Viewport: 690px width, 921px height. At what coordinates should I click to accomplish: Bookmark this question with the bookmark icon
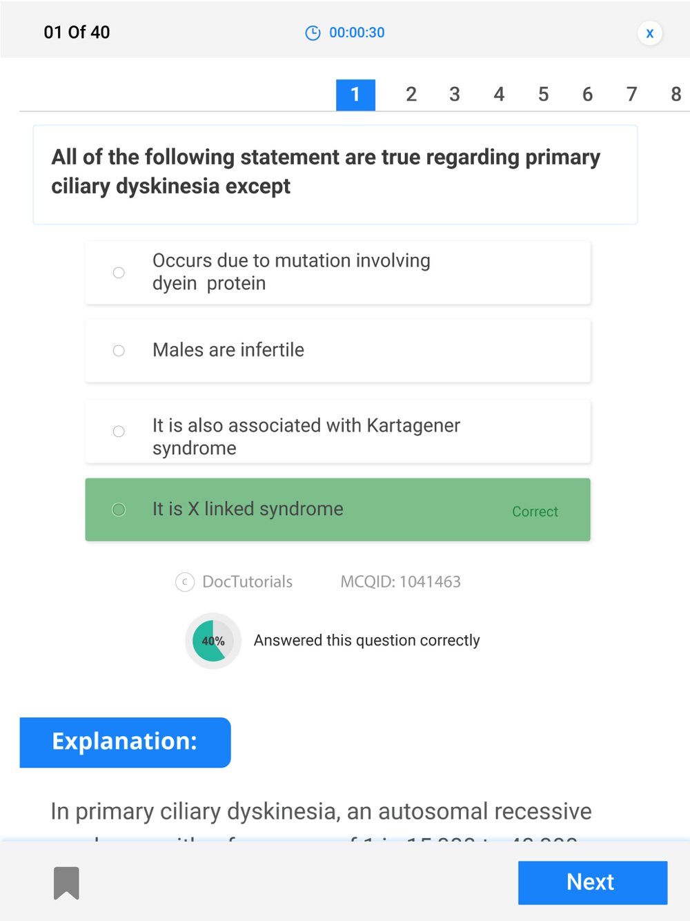pos(66,882)
